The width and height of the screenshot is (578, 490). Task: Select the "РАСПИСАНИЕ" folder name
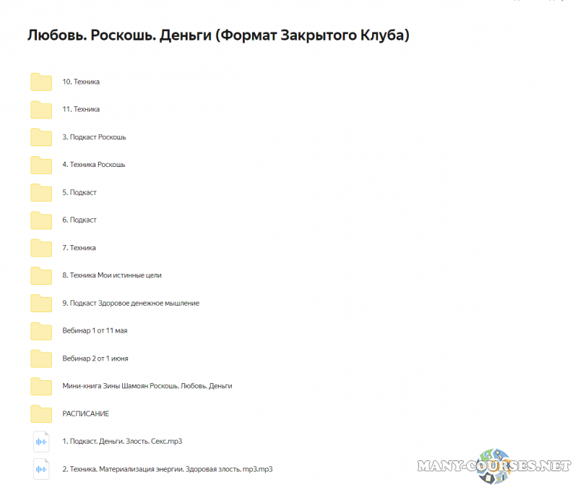pos(85,413)
